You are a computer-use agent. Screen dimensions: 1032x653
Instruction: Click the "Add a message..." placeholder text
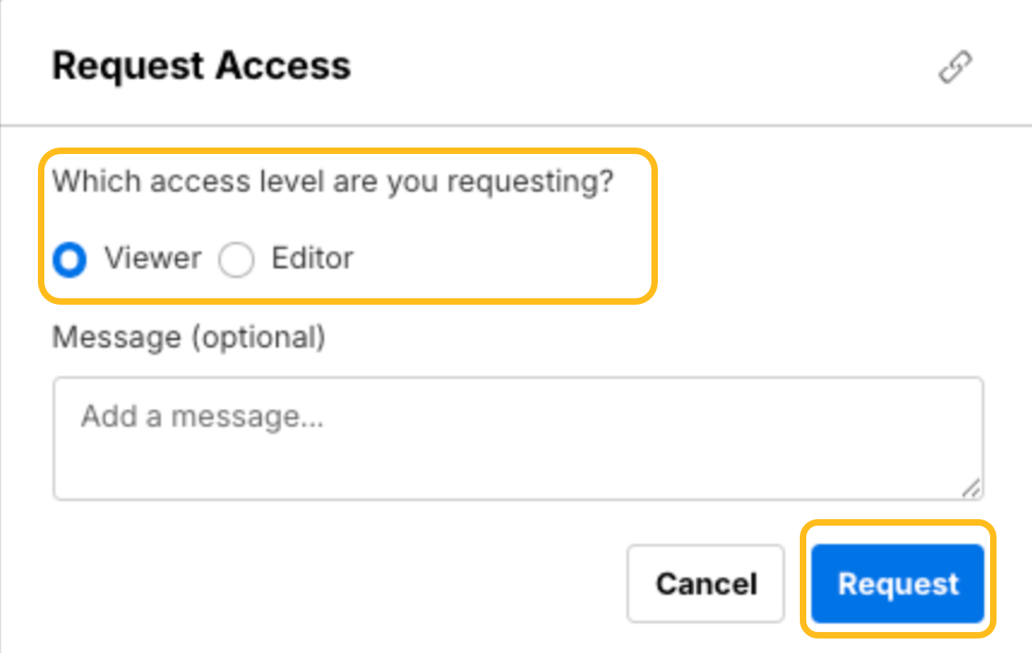202,417
